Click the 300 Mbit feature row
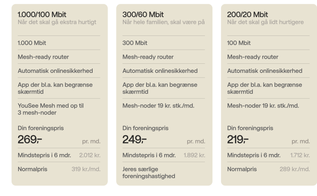The height and width of the screenshot is (196, 317). coord(164,43)
